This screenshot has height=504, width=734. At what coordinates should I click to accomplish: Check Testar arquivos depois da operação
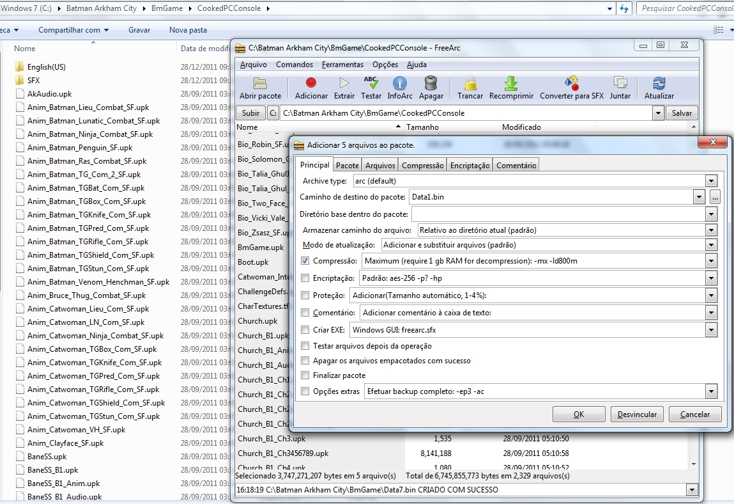(305, 346)
